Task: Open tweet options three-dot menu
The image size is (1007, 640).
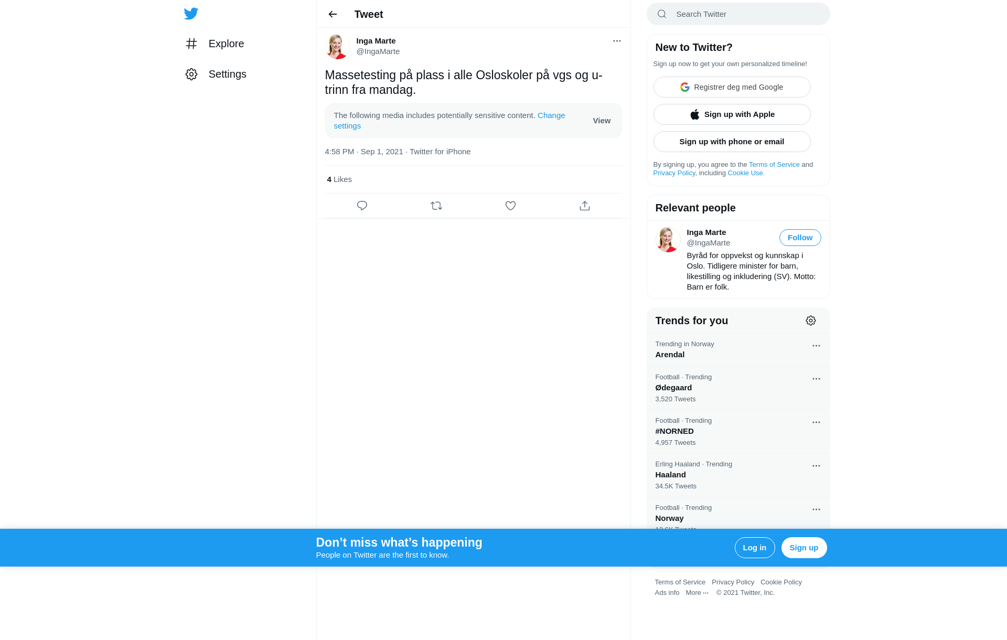Action: pyautogui.click(x=617, y=41)
